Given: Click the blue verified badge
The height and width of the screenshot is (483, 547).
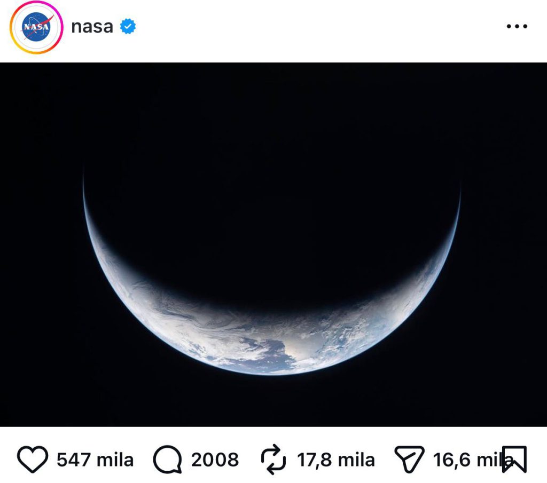Looking at the screenshot, I should (128, 27).
